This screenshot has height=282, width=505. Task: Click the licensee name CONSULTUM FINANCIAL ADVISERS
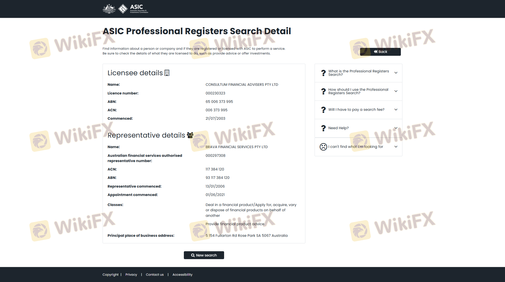[x=242, y=85]
